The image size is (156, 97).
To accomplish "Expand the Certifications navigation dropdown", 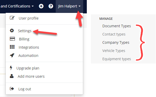I will pyautogui.click(x=17, y=6).
